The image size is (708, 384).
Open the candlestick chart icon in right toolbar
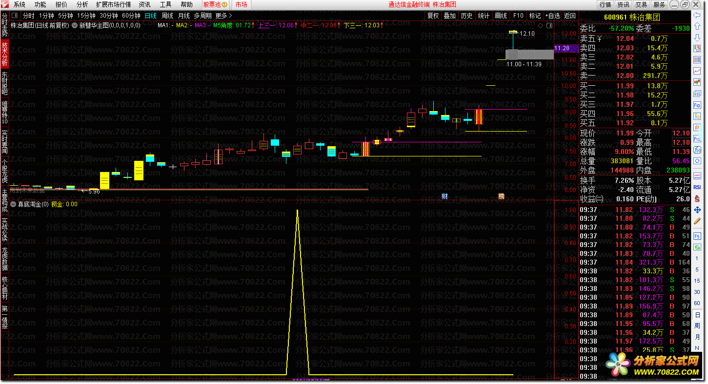tap(697, 82)
